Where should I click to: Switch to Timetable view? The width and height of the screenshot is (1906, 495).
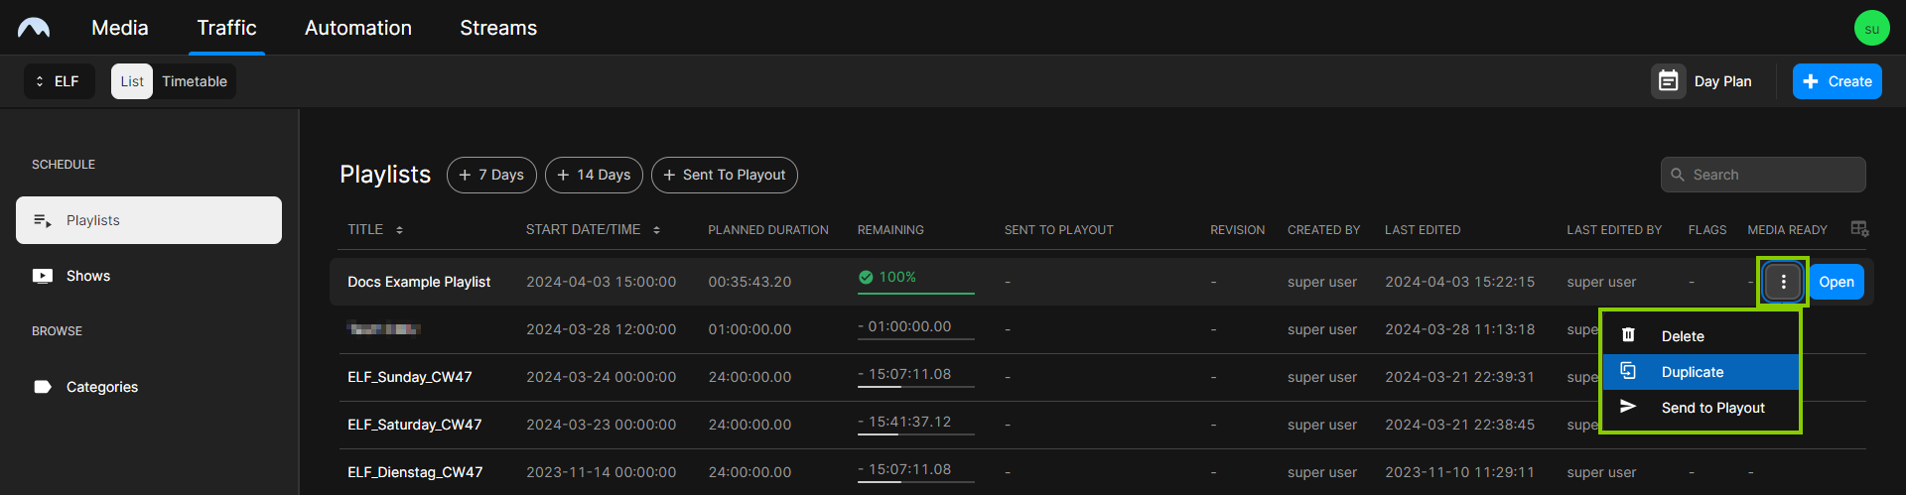click(195, 81)
